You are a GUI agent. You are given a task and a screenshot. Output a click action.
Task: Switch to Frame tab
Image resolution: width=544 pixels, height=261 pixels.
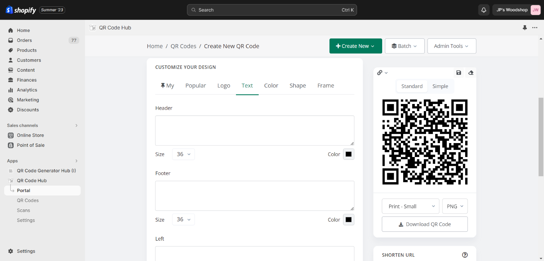point(326,86)
